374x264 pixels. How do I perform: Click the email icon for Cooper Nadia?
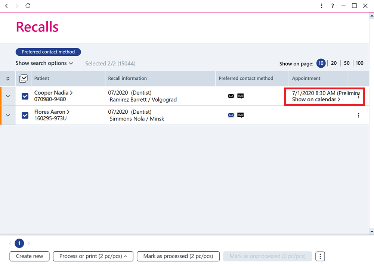231,96
